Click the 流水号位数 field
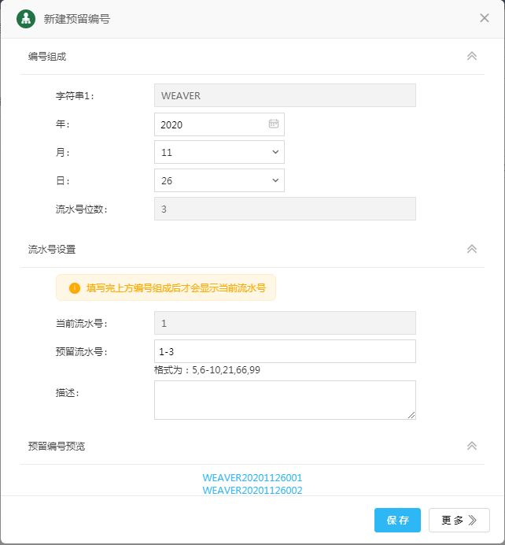The width and height of the screenshot is (505, 545). (284, 209)
